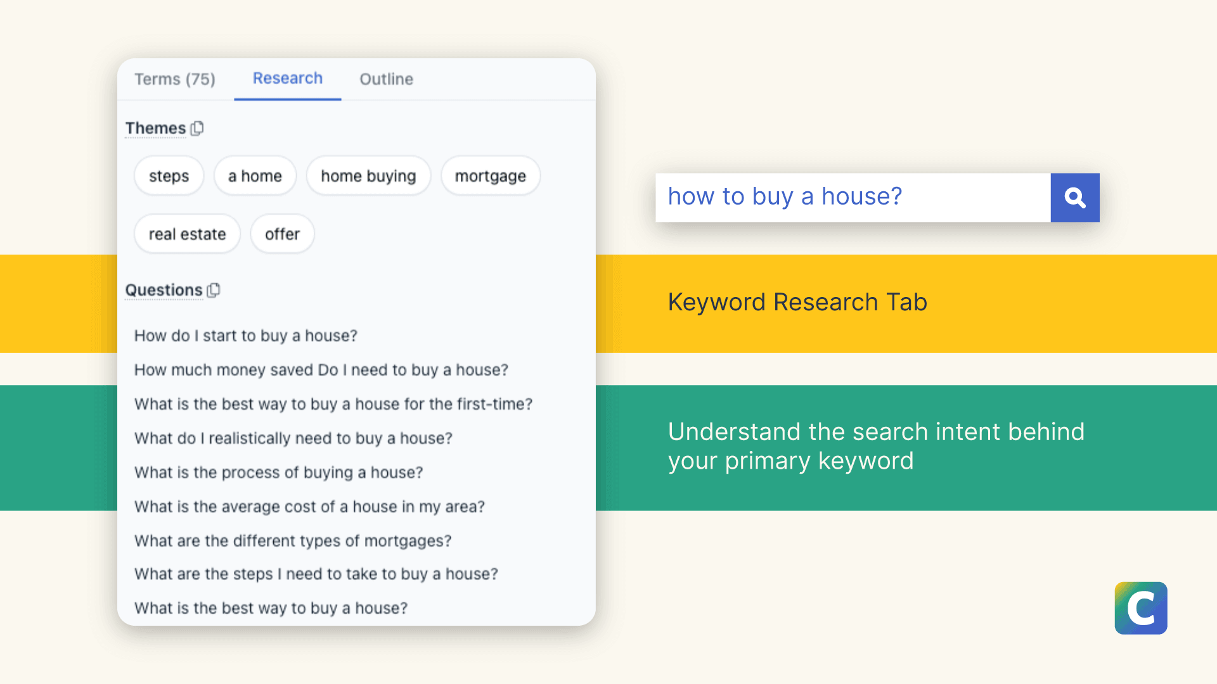Image resolution: width=1217 pixels, height=684 pixels.
Task: Click the 'steps' theme chip
Action: [x=169, y=176]
